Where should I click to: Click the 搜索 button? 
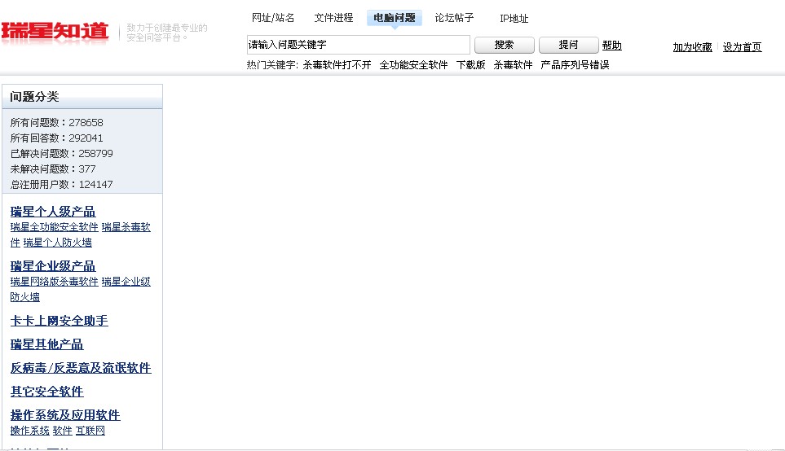click(x=504, y=45)
